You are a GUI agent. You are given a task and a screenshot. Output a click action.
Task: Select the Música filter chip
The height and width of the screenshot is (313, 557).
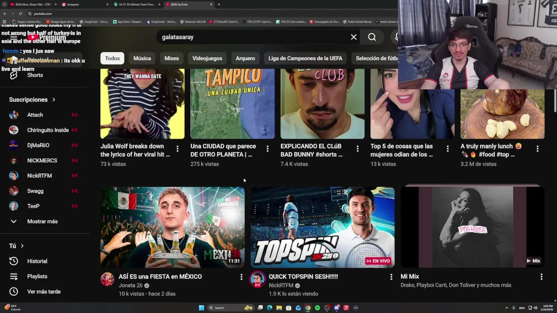142,58
